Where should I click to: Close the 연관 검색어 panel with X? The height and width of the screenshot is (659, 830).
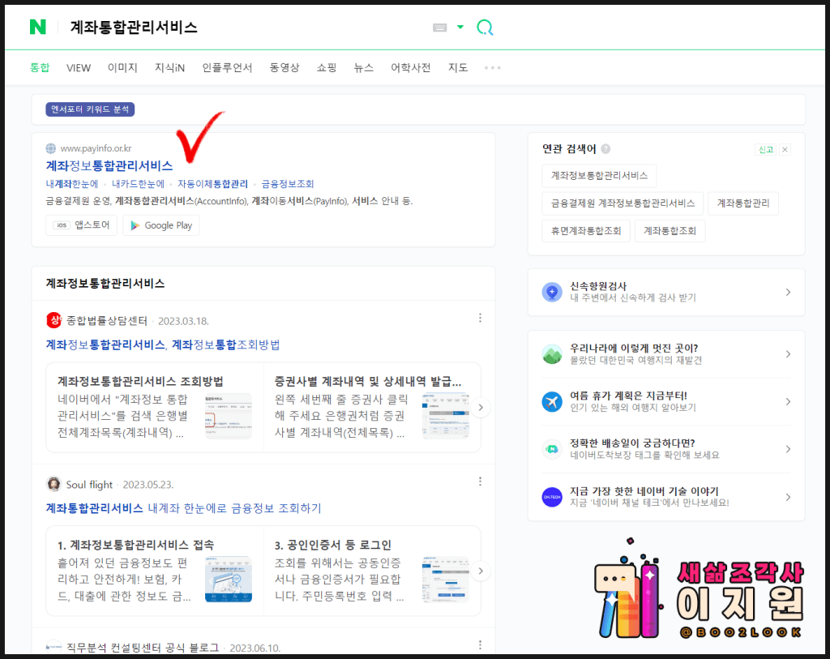pyautogui.click(x=785, y=149)
